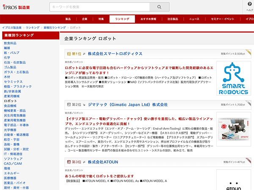Click the Smart Robotics logo image
This screenshot has height=190, width=254.
234,78
